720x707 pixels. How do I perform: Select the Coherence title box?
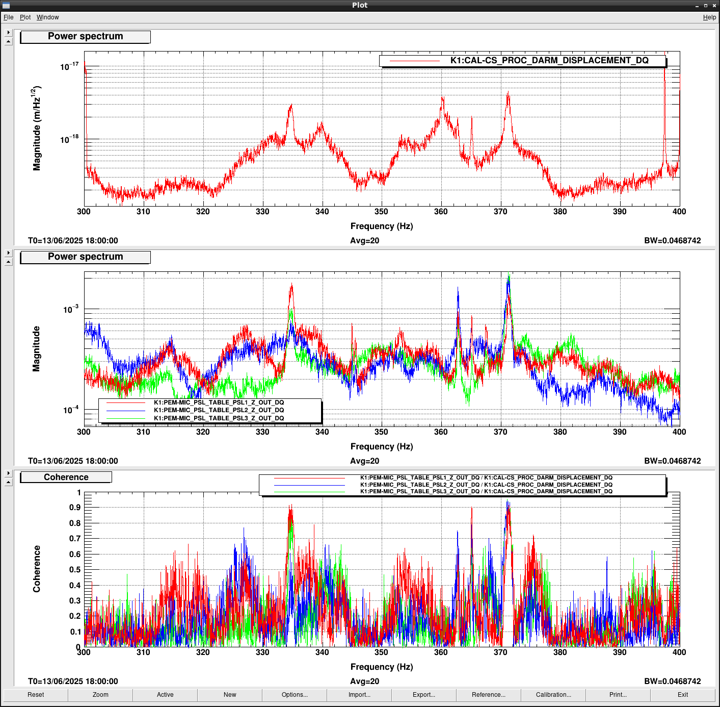(x=66, y=477)
